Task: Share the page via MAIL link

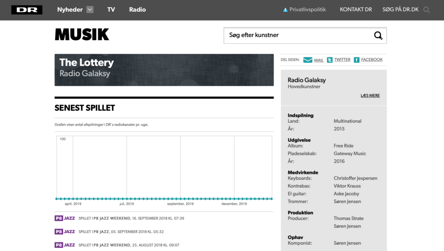Action: point(319,60)
